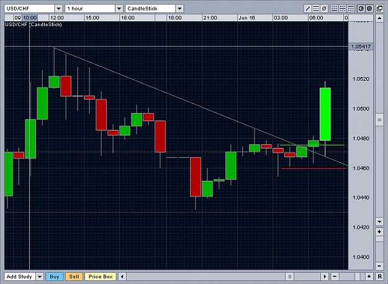Select the horizontal lines drawing tool
388x284 pixels.
tap(316, 9)
